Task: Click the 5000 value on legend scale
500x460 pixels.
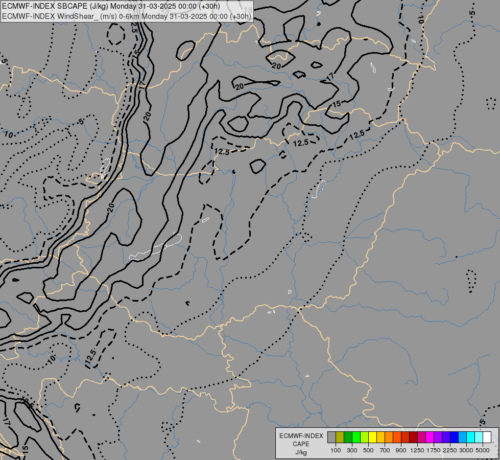Action: point(483,450)
